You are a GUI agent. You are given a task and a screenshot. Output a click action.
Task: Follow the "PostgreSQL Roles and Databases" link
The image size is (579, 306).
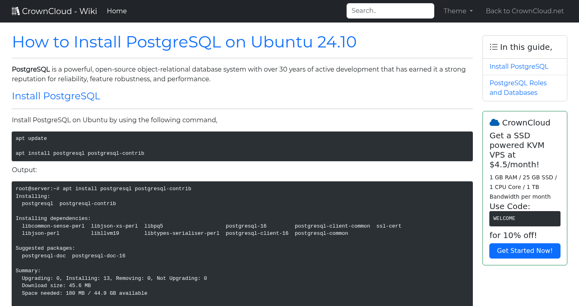pyautogui.click(x=518, y=88)
